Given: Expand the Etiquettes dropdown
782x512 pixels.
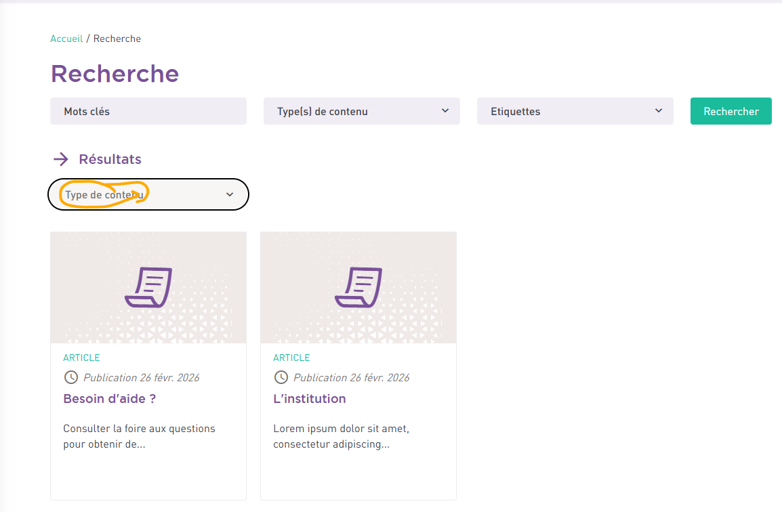Looking at the screenshot, I should [x=575, y=111].
